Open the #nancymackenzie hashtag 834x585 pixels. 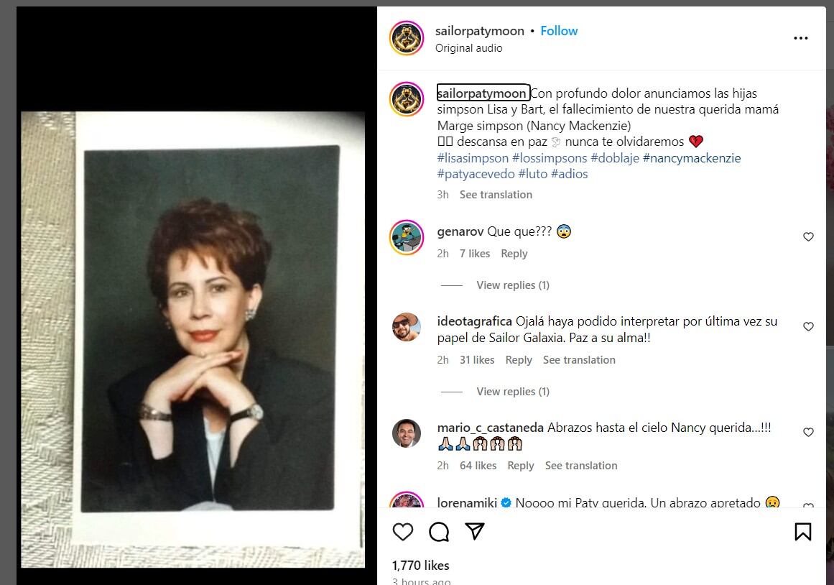[691, 158]
